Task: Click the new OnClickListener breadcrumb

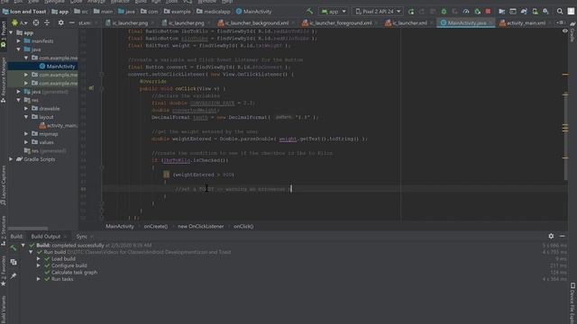Action: (200, 226)
